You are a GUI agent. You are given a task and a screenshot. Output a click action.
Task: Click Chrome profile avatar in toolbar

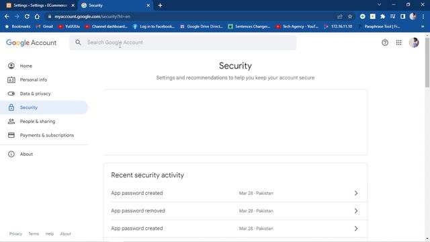(x=413, y=16)
